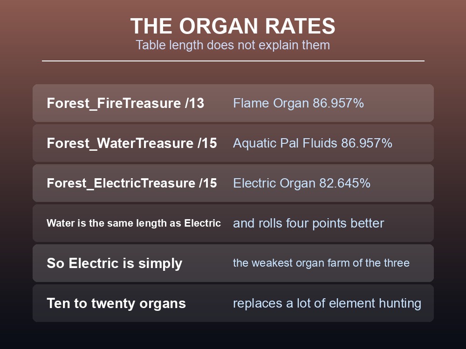Image resolution: width=466 pixels, height=349 pixels.
Task: Select Aquatic Pal Fluids 86.957% text
Action: pyautogui.click(x=313, y=143)
